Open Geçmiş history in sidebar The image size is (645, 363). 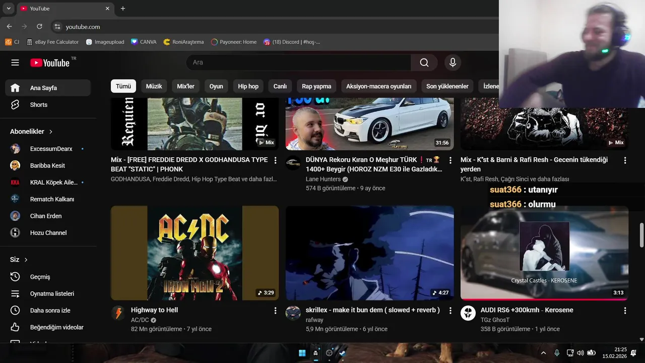click(x=48, y=277)
